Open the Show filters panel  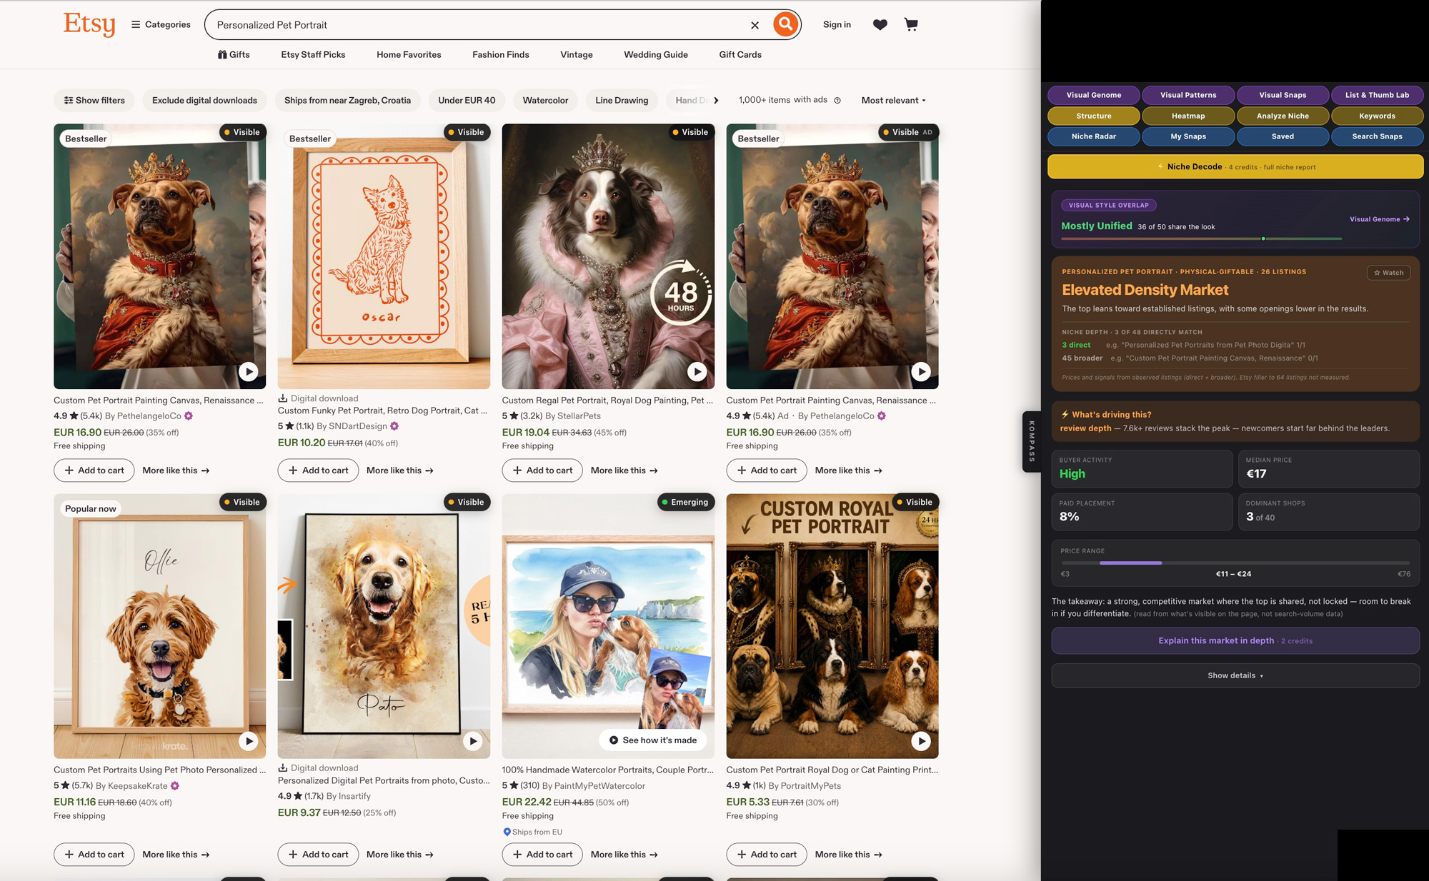pos(94,100)
